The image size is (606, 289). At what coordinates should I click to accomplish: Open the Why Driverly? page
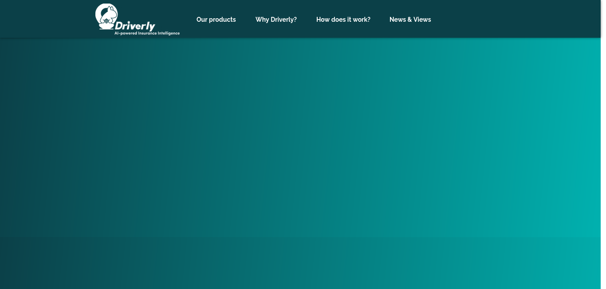[x=276, y=20]
